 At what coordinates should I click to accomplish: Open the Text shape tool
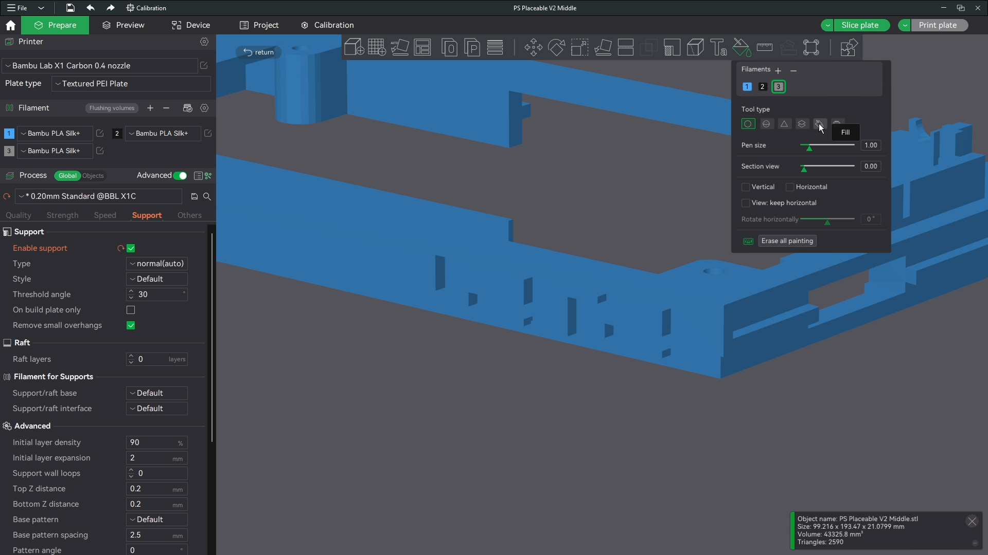pyautogui.click(x=718, y=47)
